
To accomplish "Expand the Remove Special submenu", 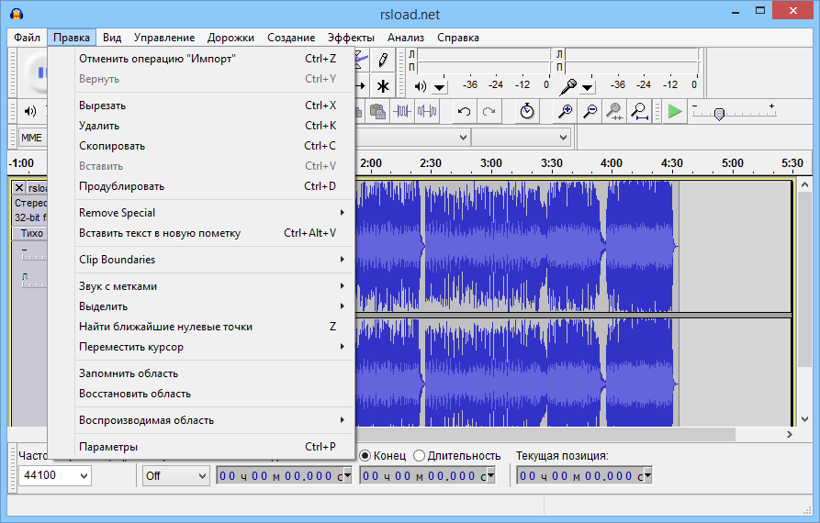I will click(215, 213).
